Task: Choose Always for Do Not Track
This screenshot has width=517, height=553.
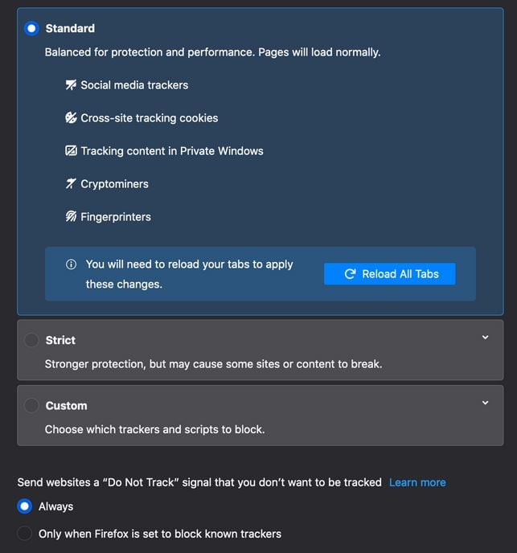Action: (x=25, y=506)
